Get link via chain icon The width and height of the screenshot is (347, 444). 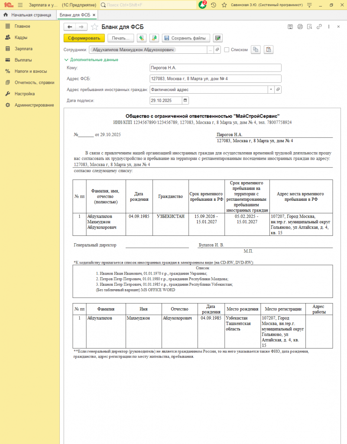[x=319, y=26]
